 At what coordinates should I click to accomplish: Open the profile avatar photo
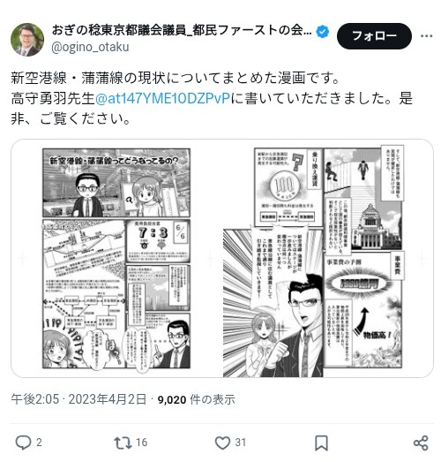(x=27, y=40)
